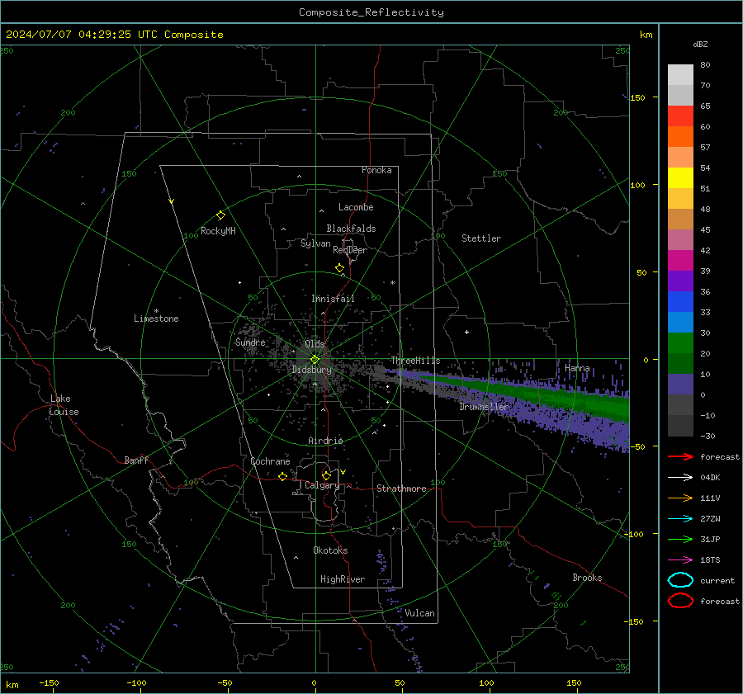Click the Olds town label

tap(315, 344)
